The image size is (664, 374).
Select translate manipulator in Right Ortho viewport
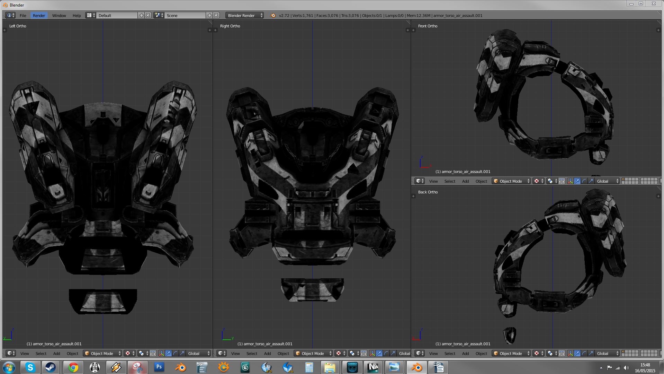pos(379,353)
